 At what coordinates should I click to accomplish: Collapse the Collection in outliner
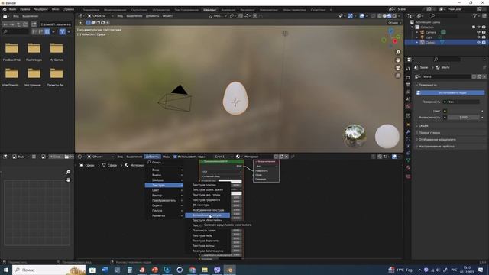tap(413, 27)
